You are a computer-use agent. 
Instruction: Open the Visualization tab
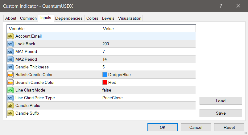point(130,18)
